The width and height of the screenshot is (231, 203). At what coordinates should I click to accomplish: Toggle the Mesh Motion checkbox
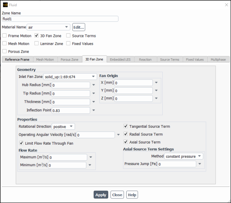point(5,43)
